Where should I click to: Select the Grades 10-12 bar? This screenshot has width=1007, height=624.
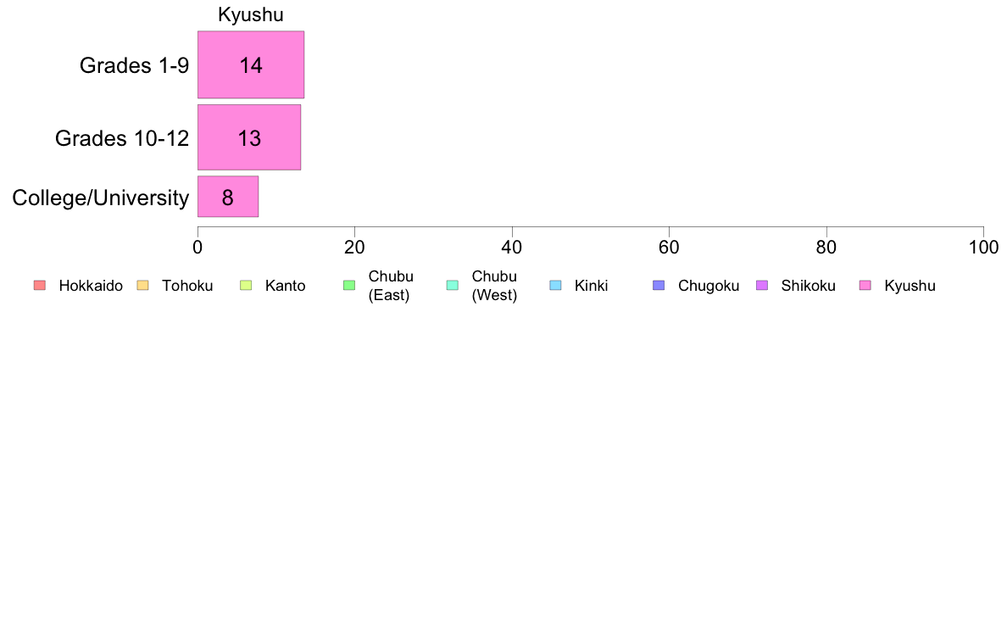tap(249, 137)
